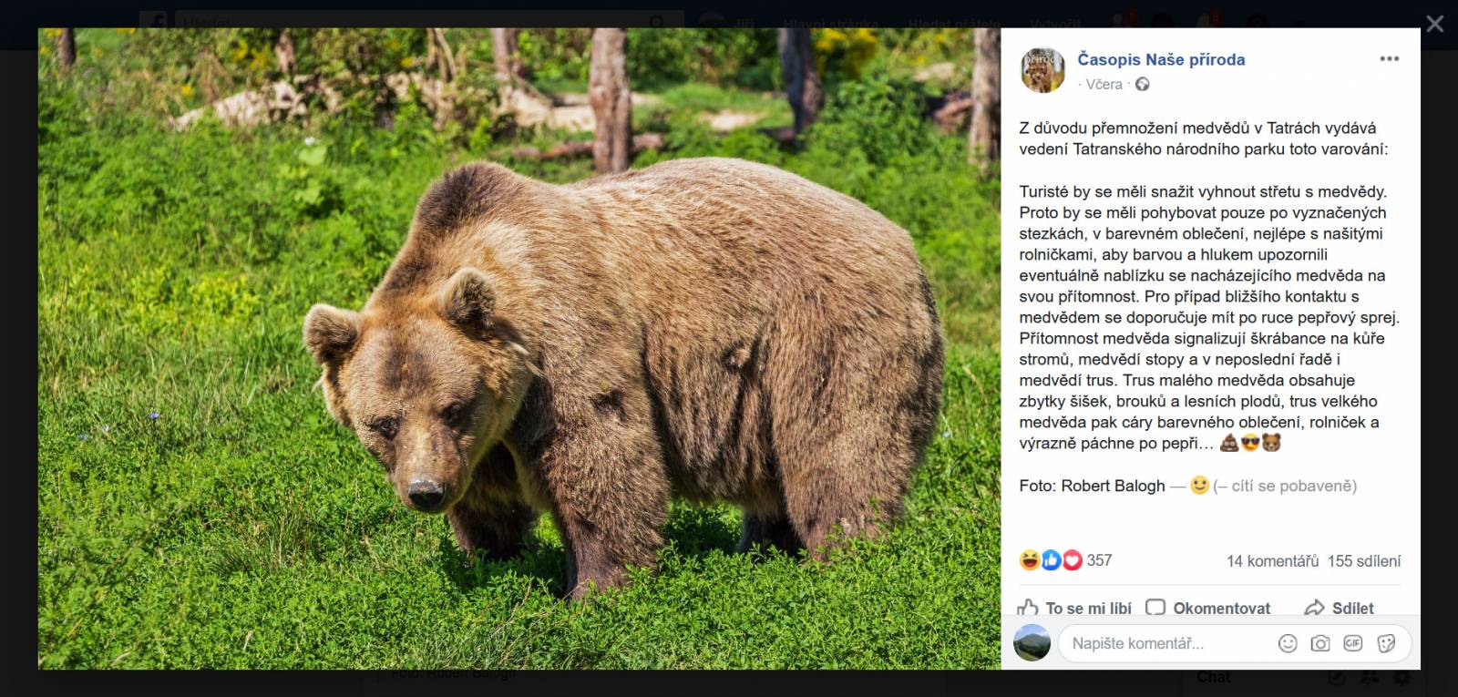The width and height of the screenshot is (1458, 697).
Task: Open the 155 sdílení shares list
Action: (x=1364, y=561)
